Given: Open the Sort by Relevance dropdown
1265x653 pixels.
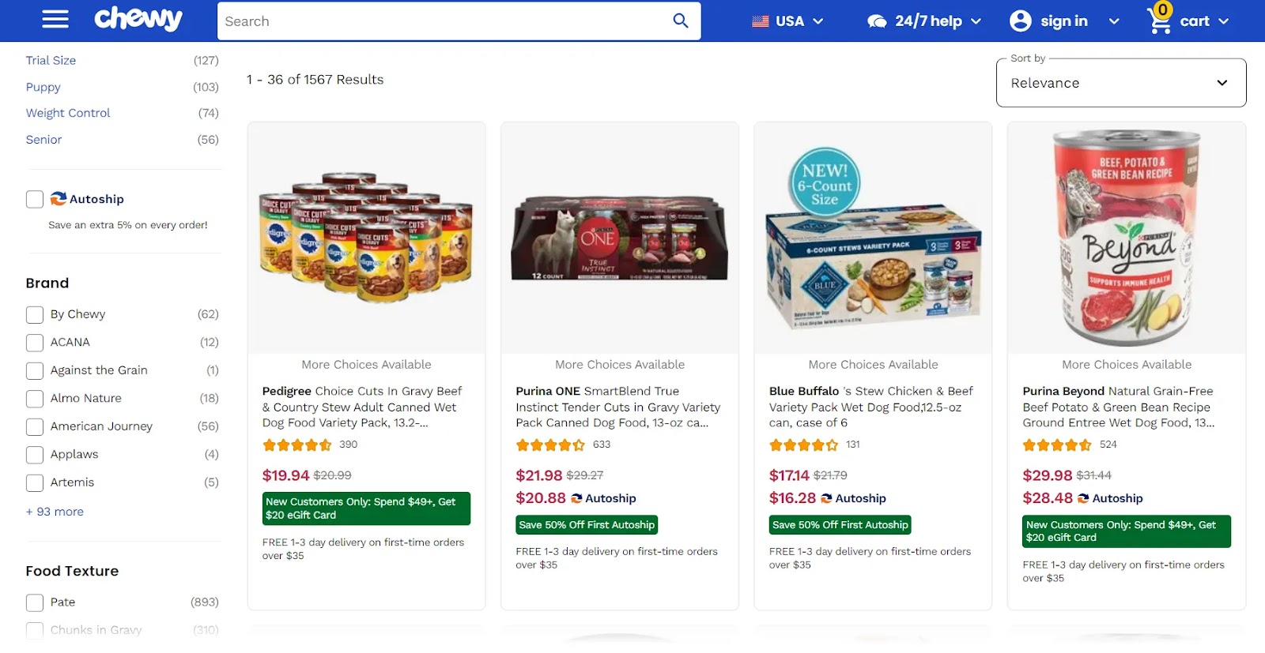Looking at the screenshot, I should pos(1121,82).
